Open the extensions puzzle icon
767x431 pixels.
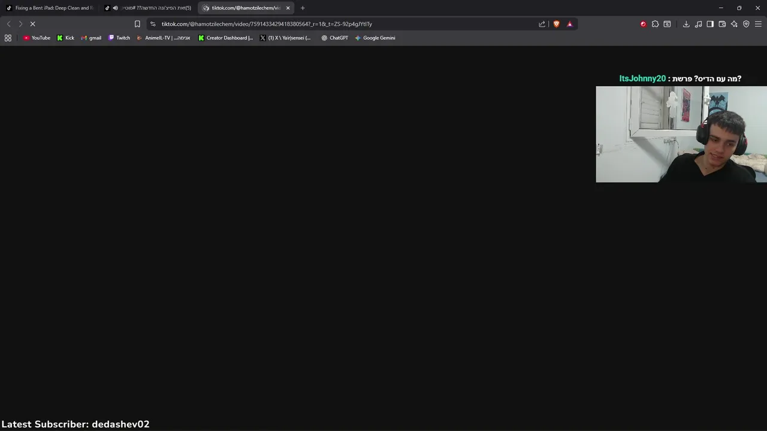(x=655, y=24)
